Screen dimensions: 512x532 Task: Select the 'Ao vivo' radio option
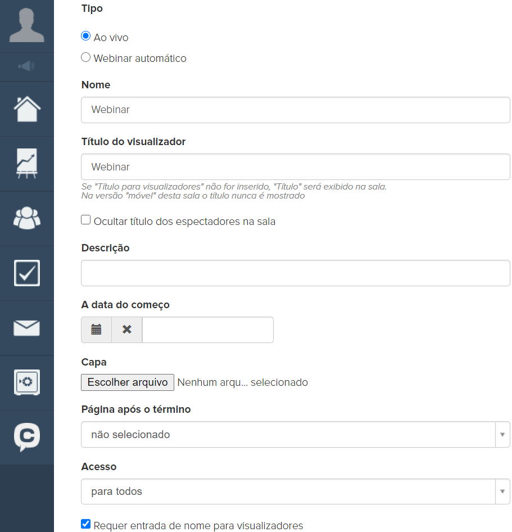tap(86, 36)
